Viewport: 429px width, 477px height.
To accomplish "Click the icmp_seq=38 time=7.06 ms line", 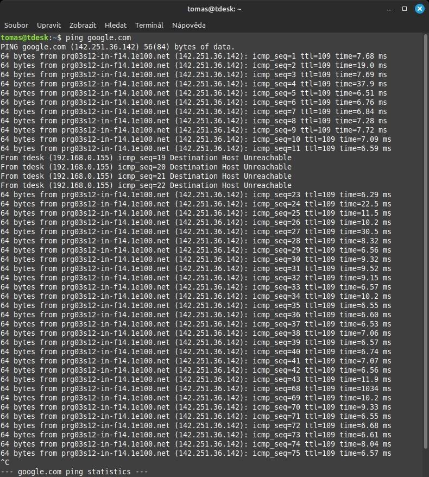I will pos(196,333).
